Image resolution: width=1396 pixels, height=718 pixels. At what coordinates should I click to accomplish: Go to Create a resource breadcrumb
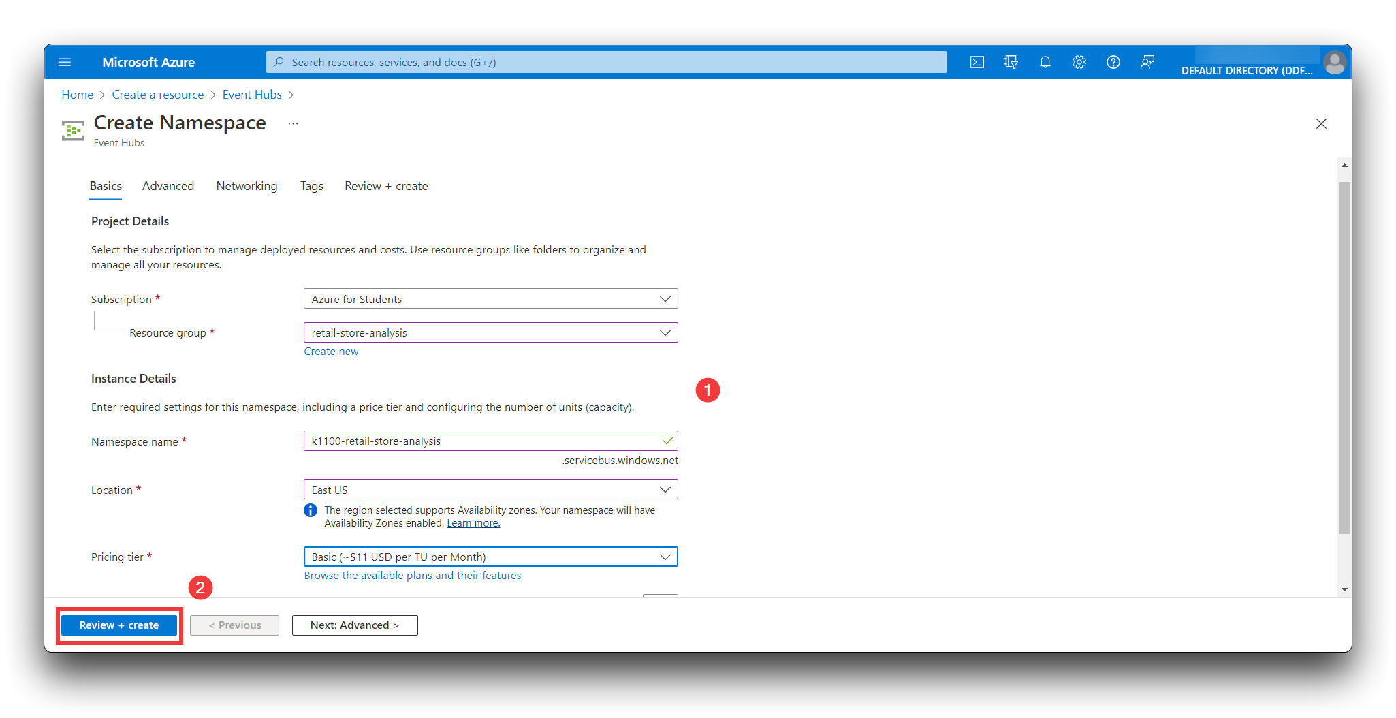(x=158, y=95)
